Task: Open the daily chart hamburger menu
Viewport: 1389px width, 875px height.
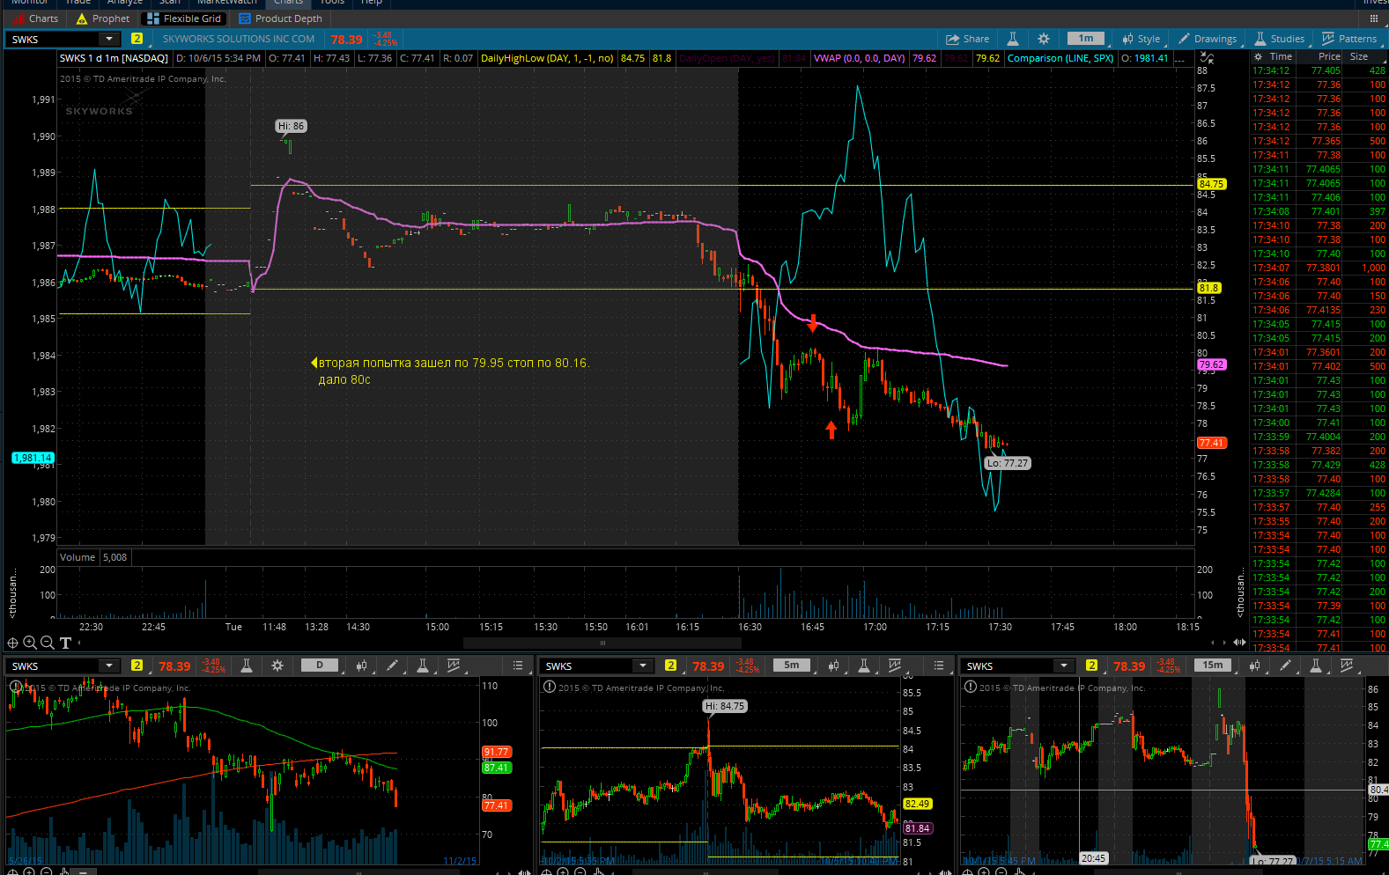Action: (x=518, y=665)
